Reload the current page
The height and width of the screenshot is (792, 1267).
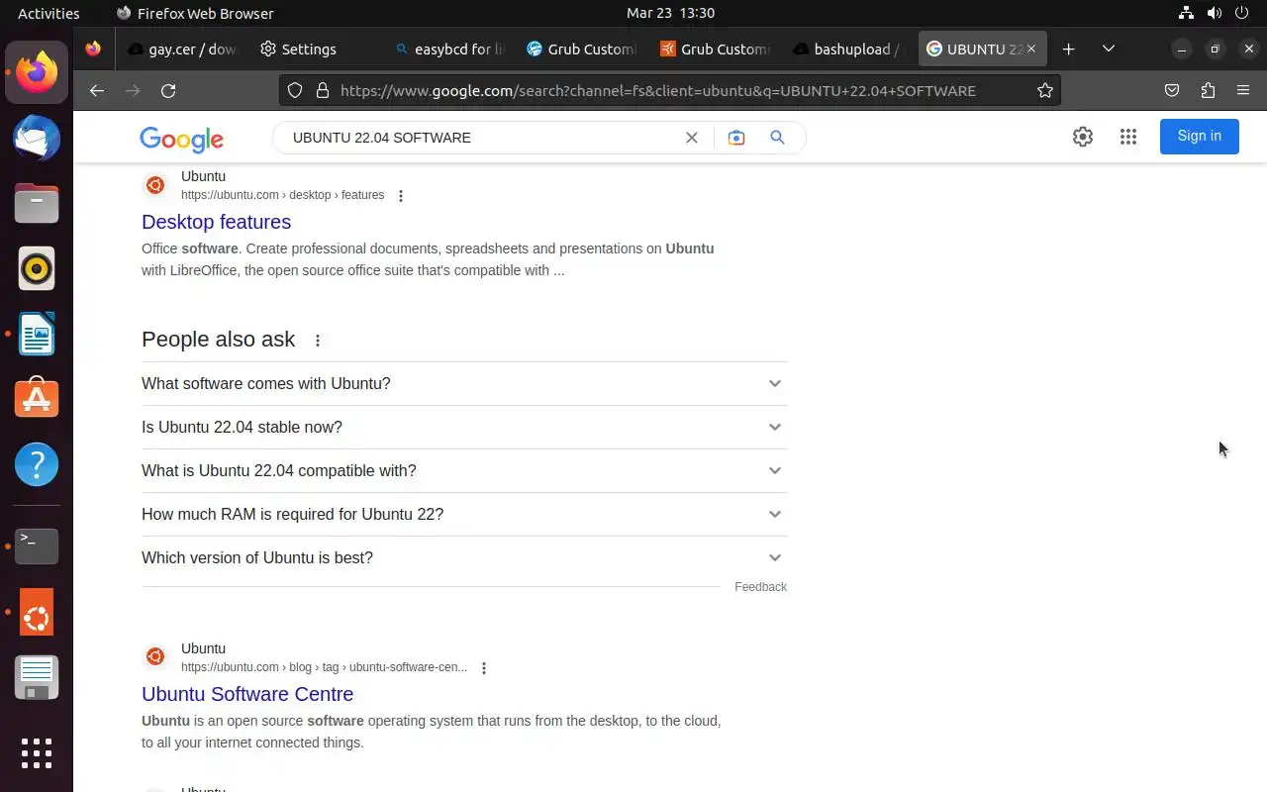tap(168, 90)
